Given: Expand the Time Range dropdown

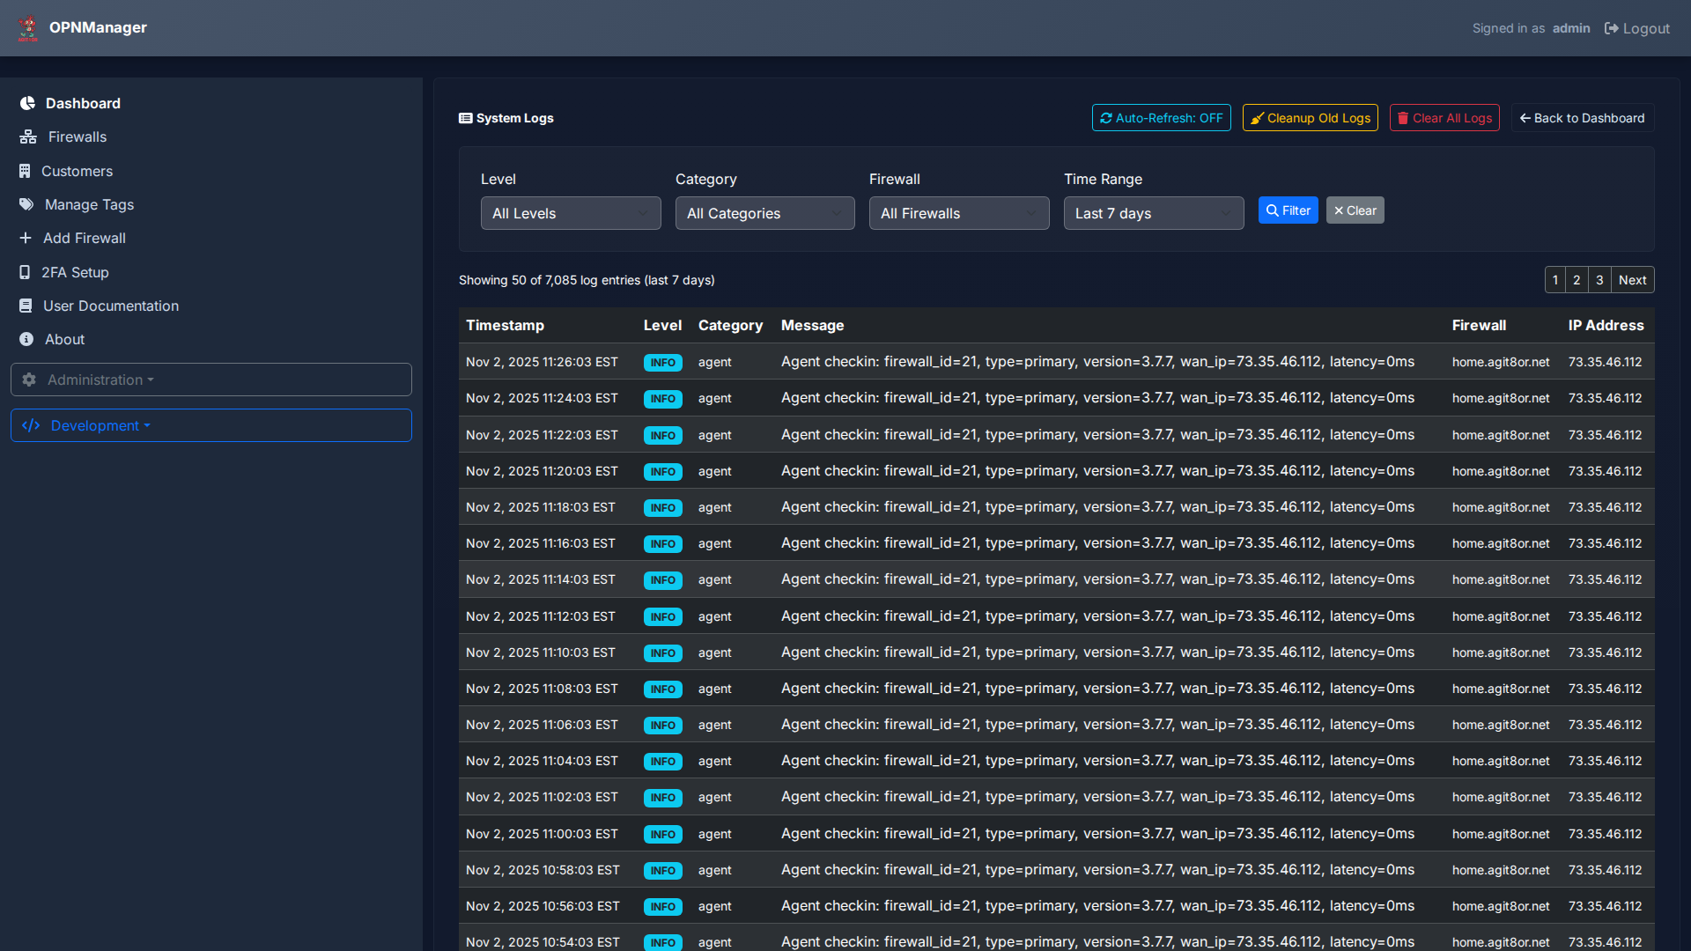Looking at the screenshot, I should pyautogui.click(x=1153, y=213).
